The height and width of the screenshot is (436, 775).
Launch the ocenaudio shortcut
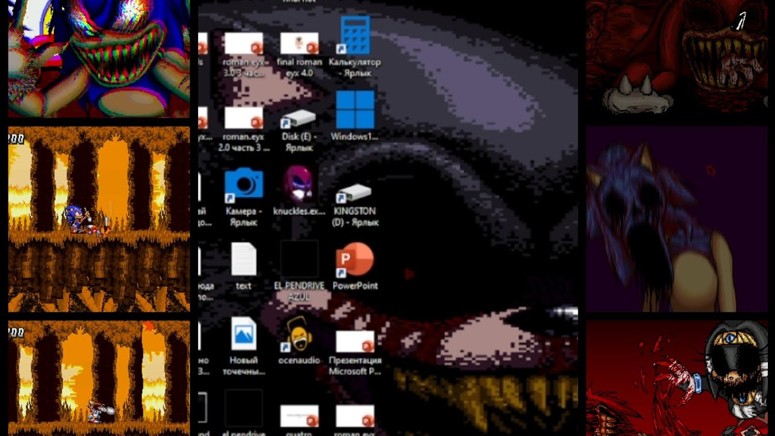coord(299,340)
